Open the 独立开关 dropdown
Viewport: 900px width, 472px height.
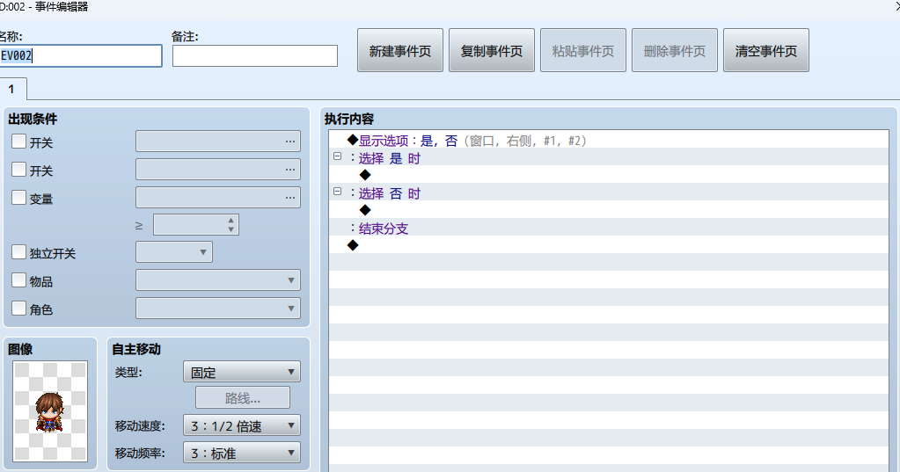pos(174,252)
